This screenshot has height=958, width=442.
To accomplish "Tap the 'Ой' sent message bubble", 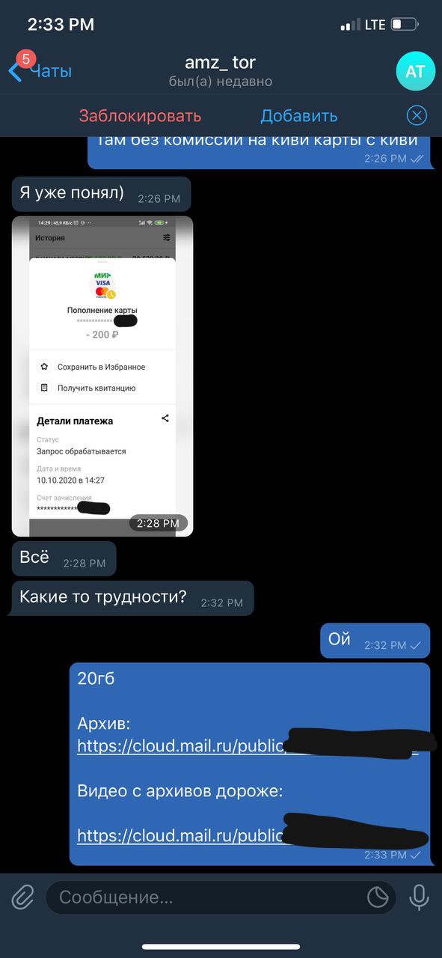I will [375, 641].
